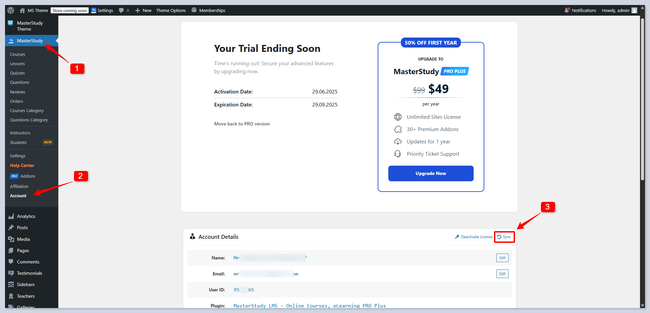Click the Upgrade Now button
Viewport: 650px width, 313px height.
click(431, 173)
